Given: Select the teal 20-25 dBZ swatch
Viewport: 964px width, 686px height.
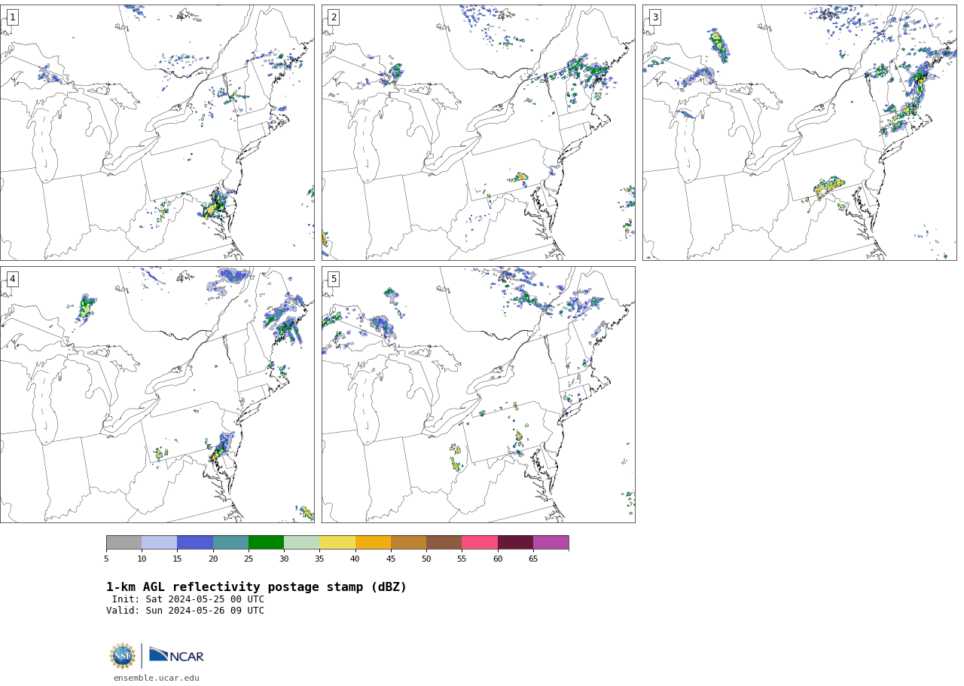Looking at the screenshot, I should 230,543.
